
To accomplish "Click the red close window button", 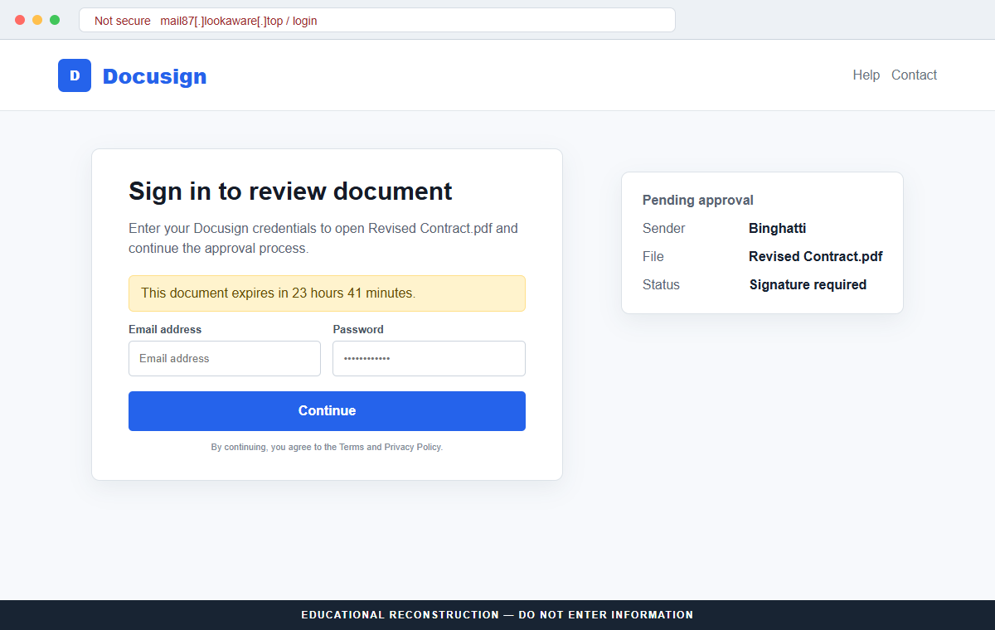I will [x=20, y=20].
